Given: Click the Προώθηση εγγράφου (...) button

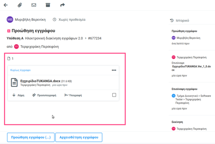Looking at the screenshot, I should (31, 137).
